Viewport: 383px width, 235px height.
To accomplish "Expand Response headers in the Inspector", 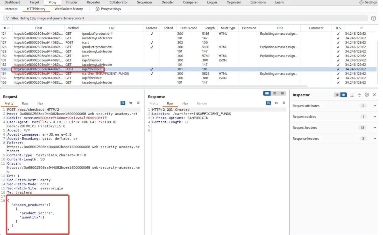I will coord(374,138).
